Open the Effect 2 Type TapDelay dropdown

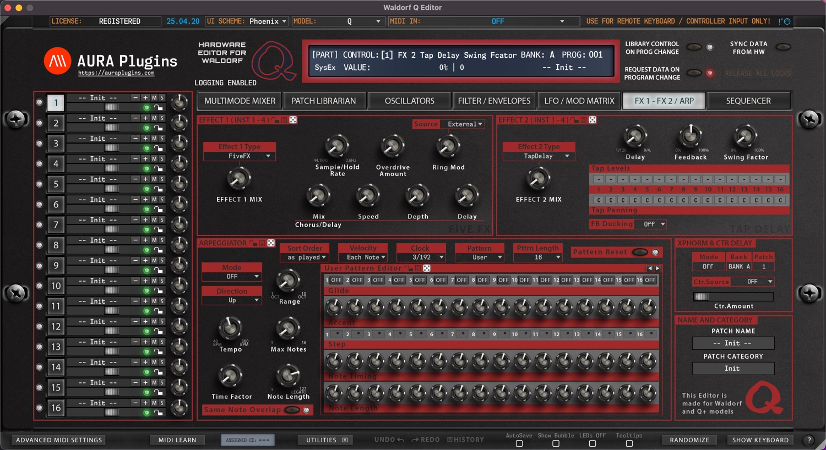(x=539, y=156)
